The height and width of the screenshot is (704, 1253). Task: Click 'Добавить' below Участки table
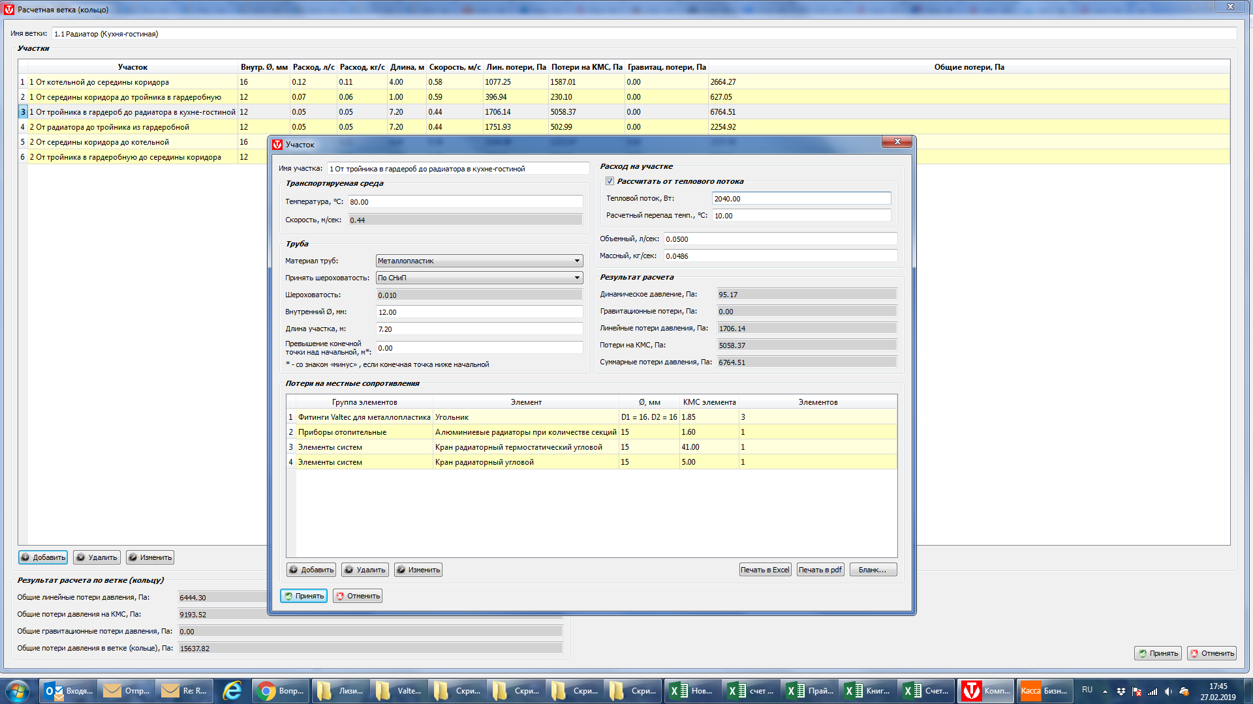[x=43, y=557]
